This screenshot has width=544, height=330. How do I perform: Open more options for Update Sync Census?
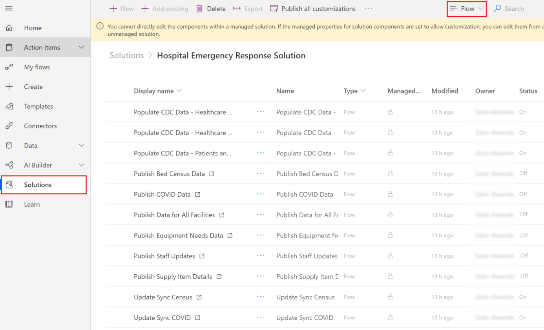pos(260,297)
